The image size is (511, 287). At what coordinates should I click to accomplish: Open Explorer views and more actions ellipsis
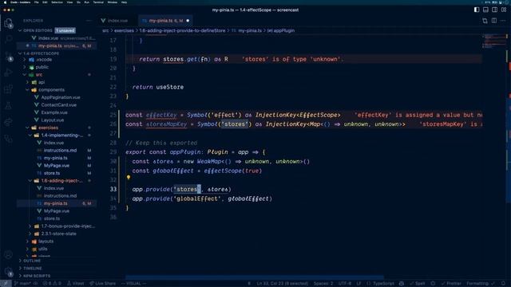pyautogui.click(x=89, y=21)
